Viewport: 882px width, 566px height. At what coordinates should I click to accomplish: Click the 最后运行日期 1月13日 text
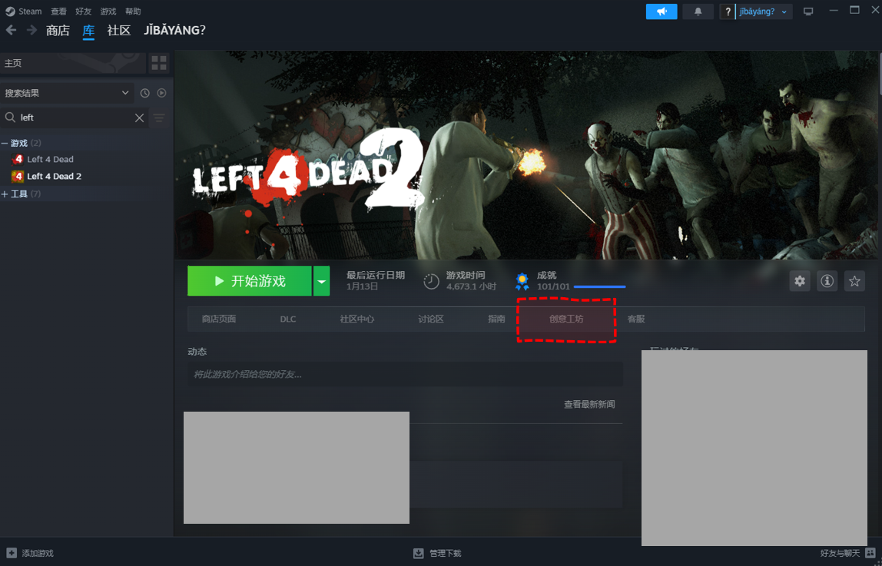point(376,280)
